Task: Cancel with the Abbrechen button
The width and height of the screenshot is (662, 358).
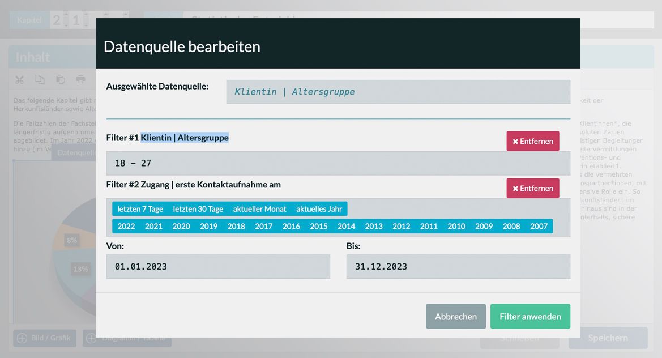Action: pyautogui.click(x=455, y=317)
